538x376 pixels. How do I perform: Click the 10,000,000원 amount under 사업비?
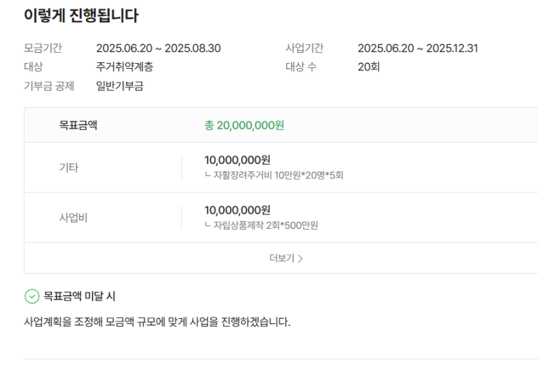click(238, 210)
